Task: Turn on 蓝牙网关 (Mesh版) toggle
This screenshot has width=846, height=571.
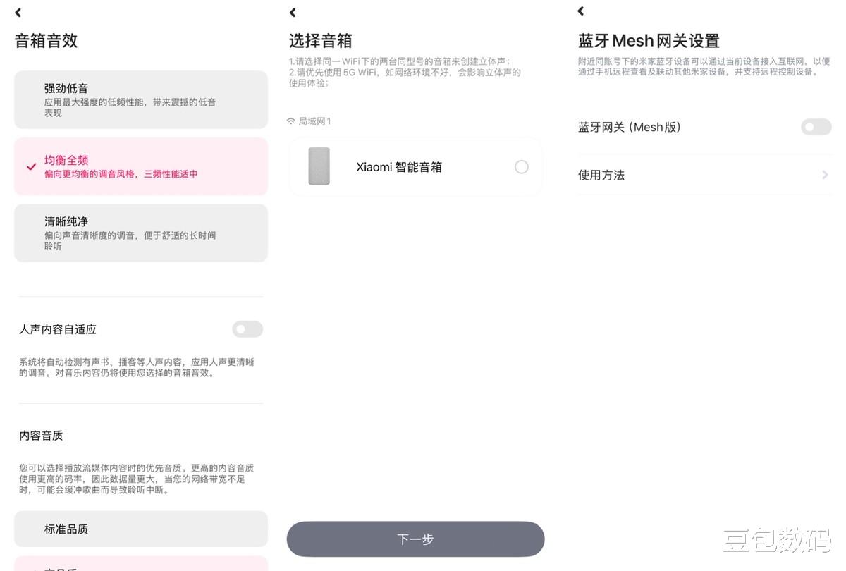Action: point(816,127)
